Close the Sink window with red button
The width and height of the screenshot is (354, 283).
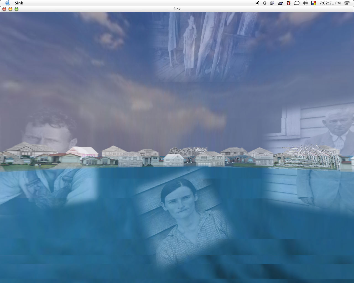pyautogui.click(x=4, y=9)
